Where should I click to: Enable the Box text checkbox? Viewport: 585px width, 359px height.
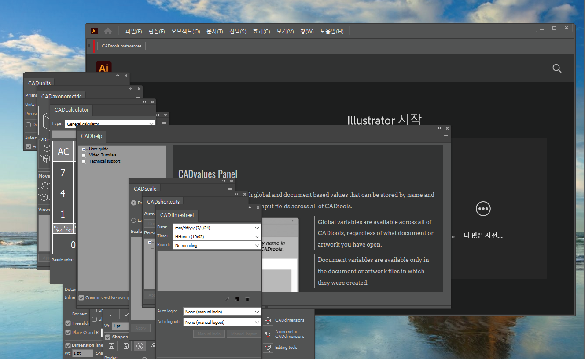click(68, 314)
